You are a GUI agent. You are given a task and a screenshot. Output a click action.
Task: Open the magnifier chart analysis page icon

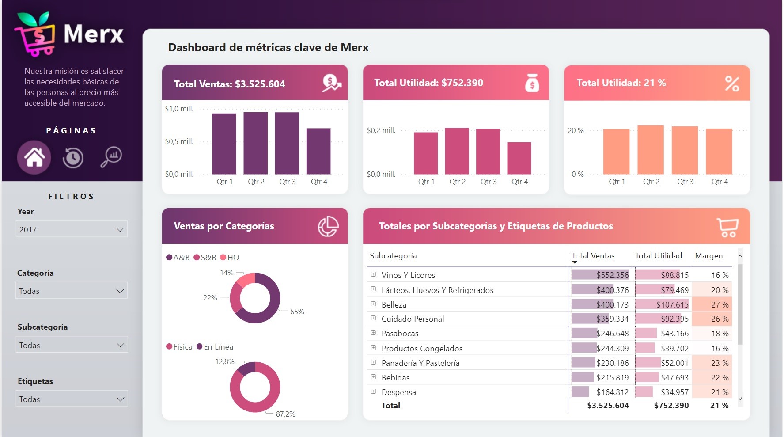(111, 157)
